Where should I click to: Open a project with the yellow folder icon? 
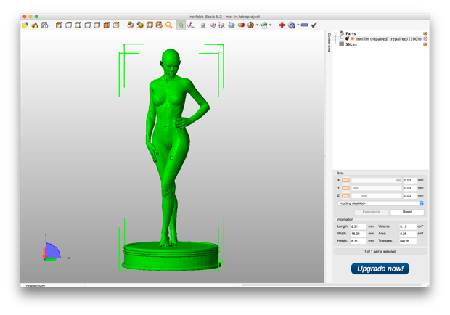[x=25, y=25]
